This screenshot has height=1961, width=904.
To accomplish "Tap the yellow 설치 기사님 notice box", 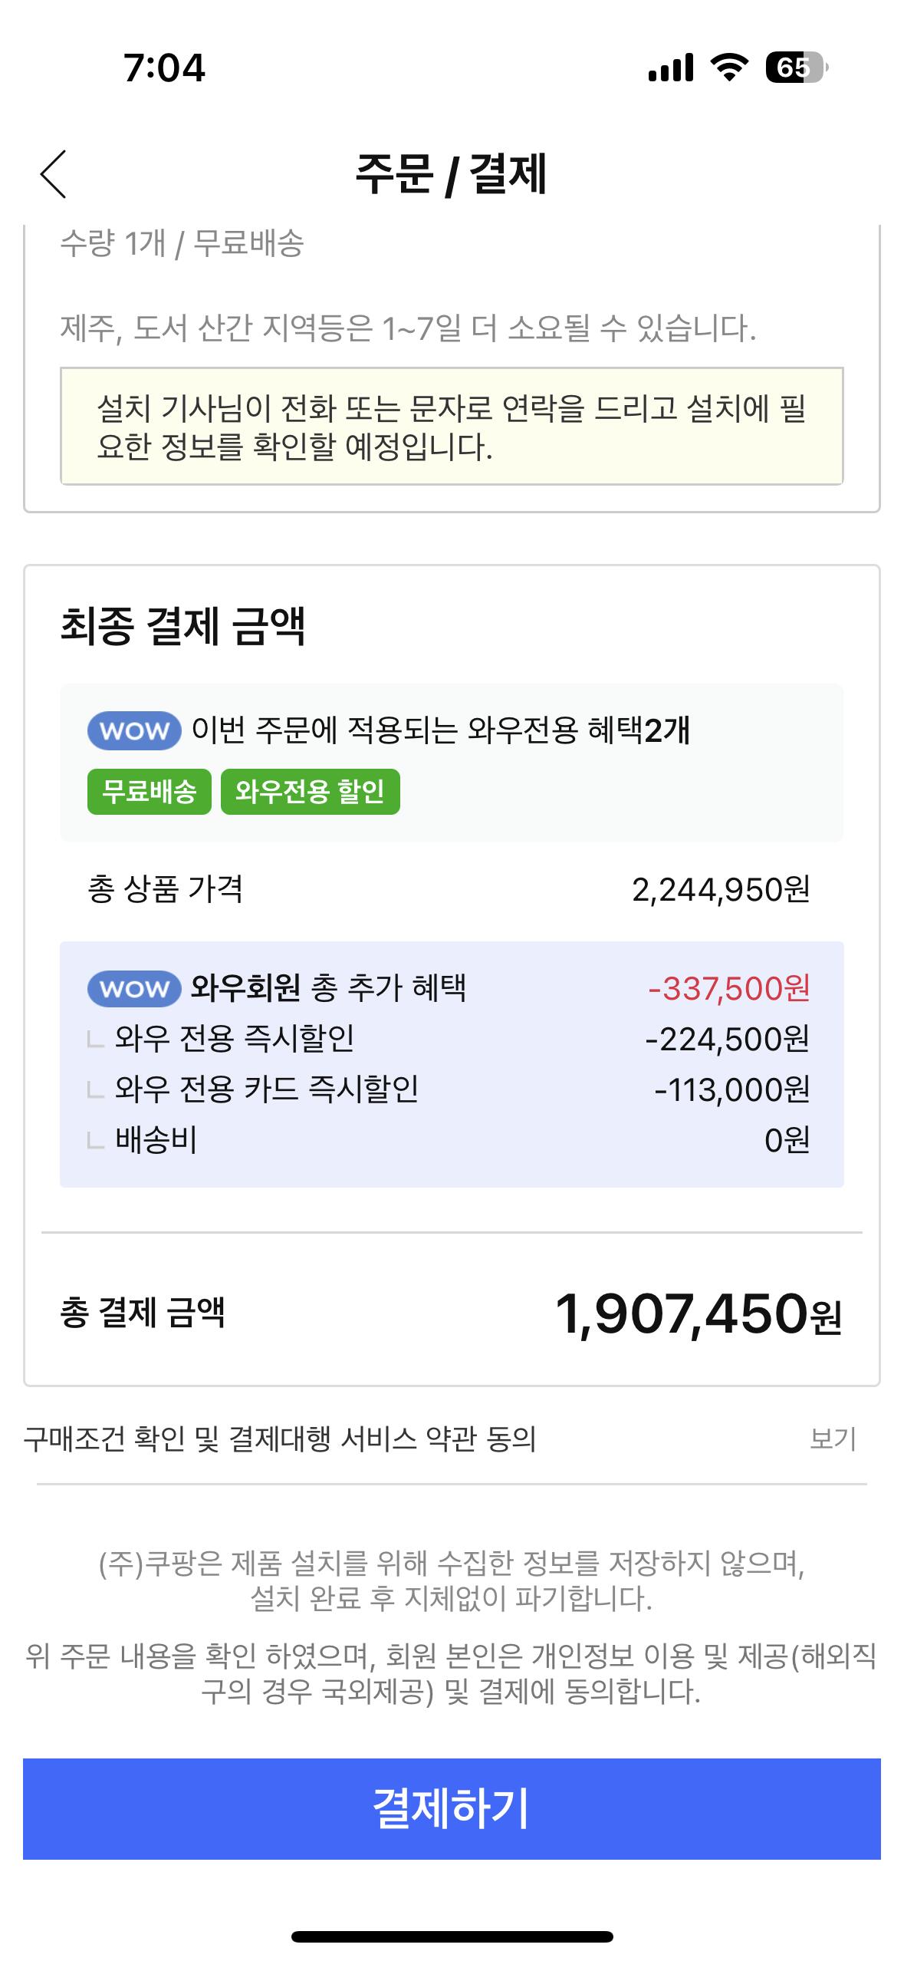I will coord(452,427).
